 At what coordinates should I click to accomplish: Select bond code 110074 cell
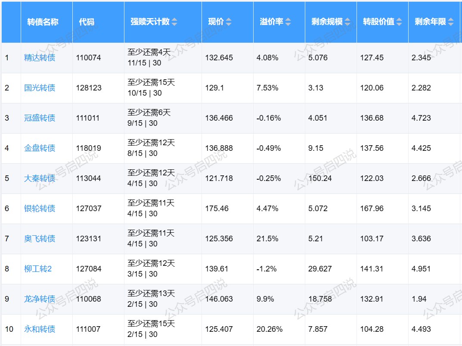pyautogui.click(x=89, y=58)
